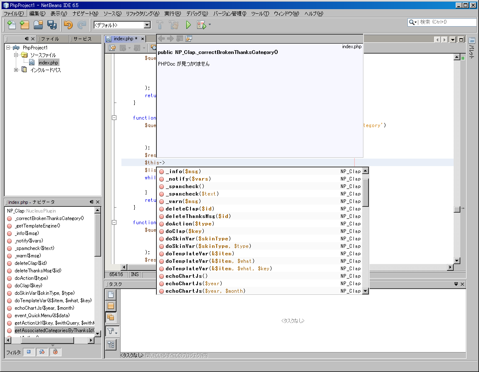The image size is (479, 372).
Task: Click the Undo toolbar icon
Action: coord(68,25)
